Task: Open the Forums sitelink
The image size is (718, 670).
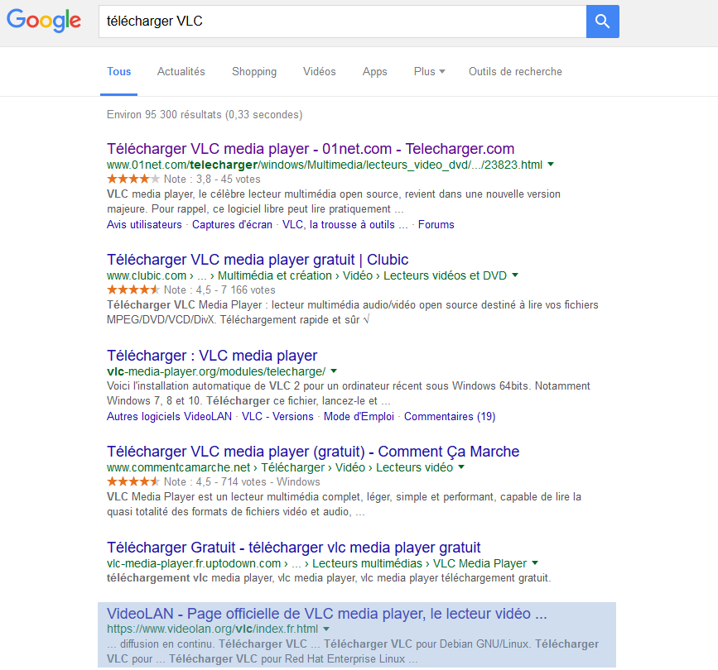Action: 436,224
